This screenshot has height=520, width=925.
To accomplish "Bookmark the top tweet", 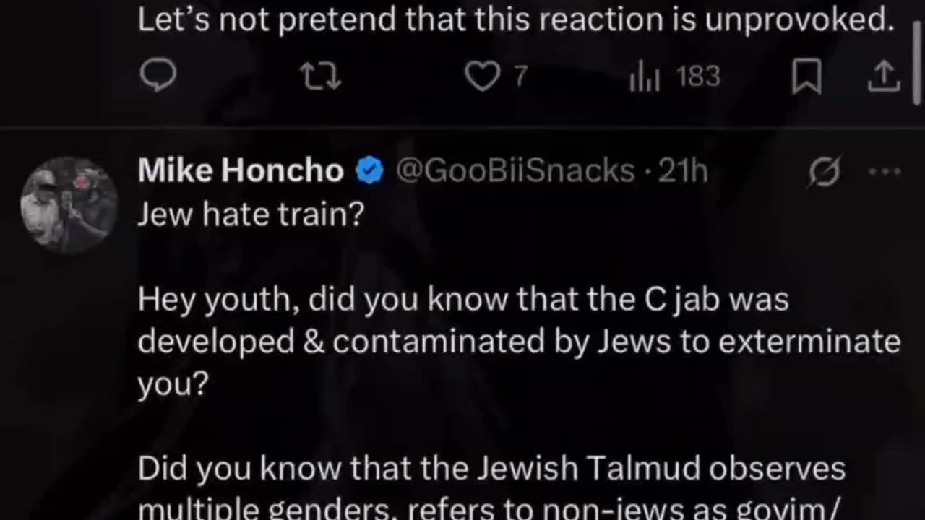I will click(x=806, y=77).
